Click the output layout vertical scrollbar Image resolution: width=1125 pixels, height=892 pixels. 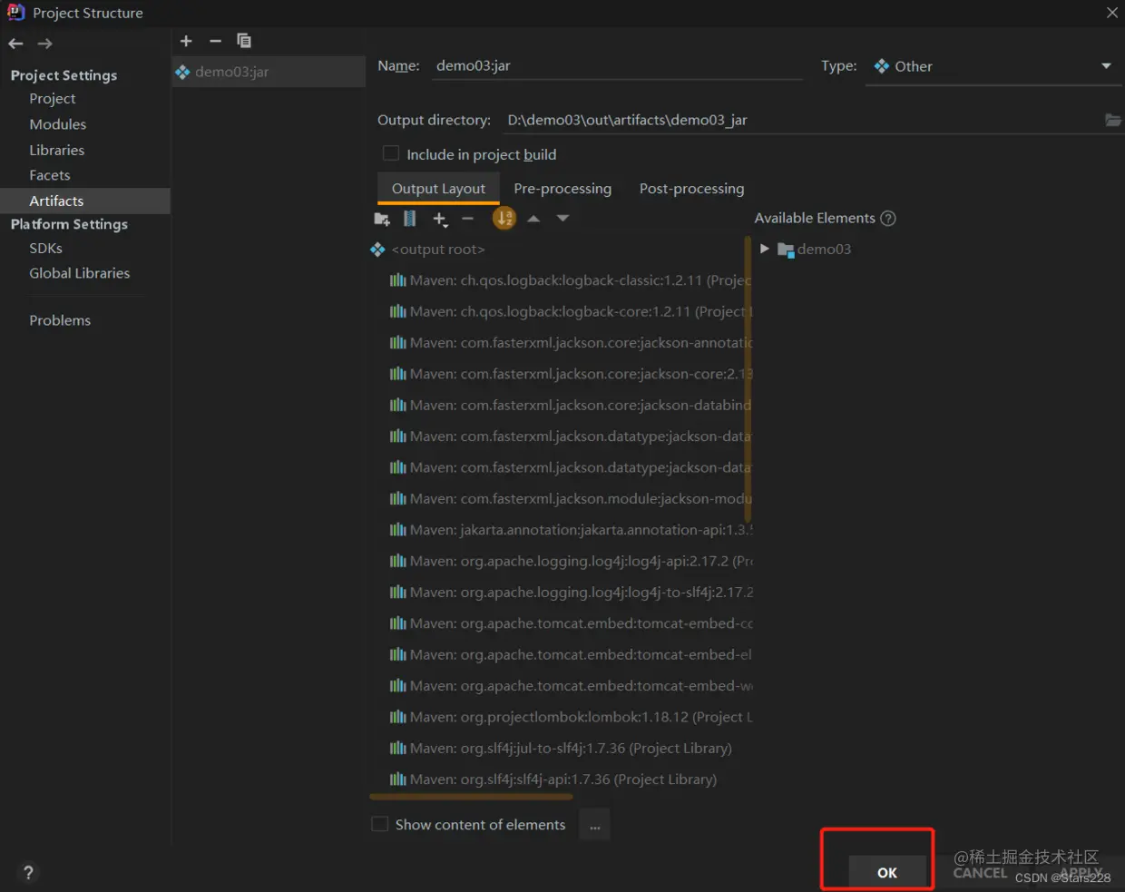point(748,381)
